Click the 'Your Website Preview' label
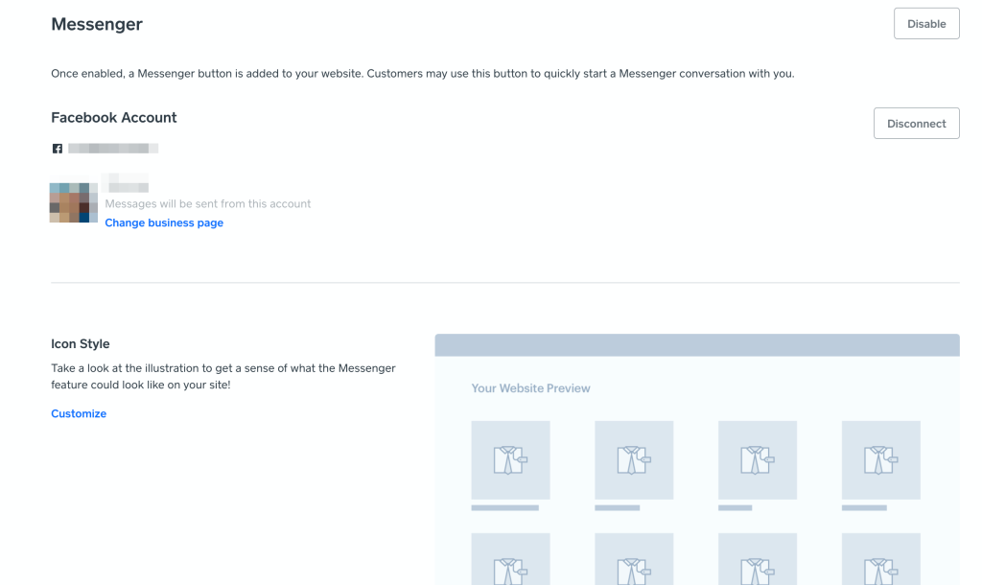This screenshot has height=585, width=982. (531, 388)
